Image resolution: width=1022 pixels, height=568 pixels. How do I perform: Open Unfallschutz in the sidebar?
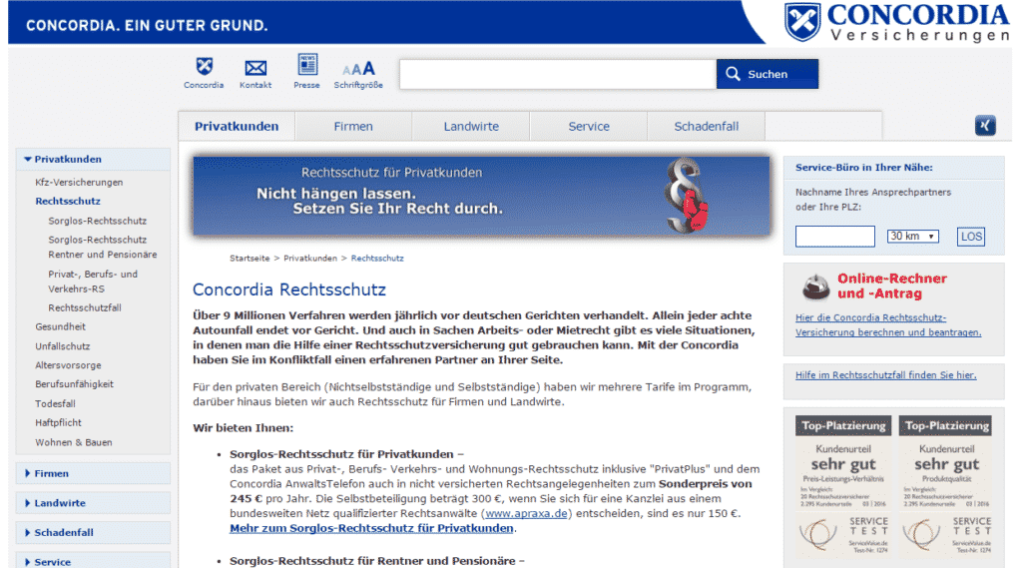63,346
